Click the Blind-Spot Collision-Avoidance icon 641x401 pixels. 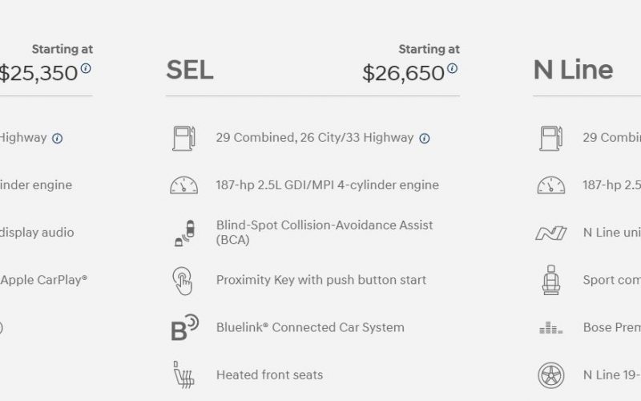click(x=185, y=233)
